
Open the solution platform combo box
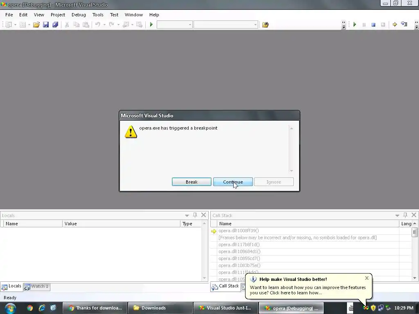point(226,25)
